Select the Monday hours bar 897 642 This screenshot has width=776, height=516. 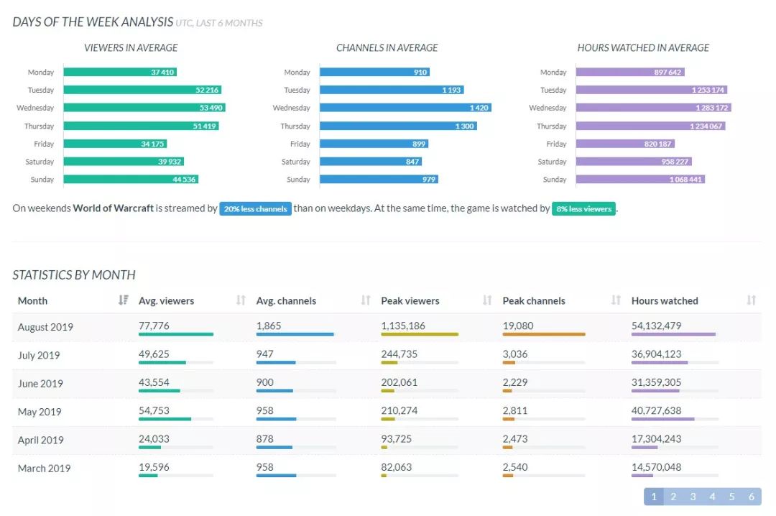pos(631,72)
